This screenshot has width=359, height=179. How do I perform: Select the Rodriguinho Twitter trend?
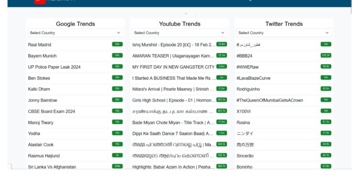coord(248,89)
